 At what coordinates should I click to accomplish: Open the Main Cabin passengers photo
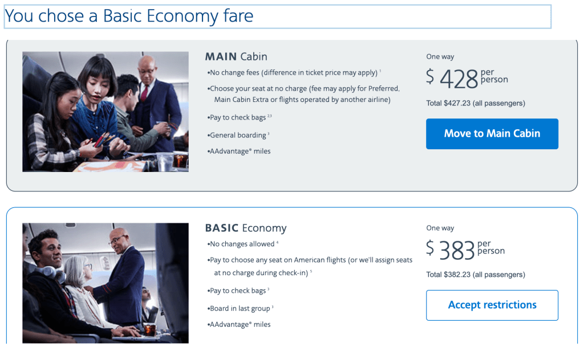[x=106, y=112]
